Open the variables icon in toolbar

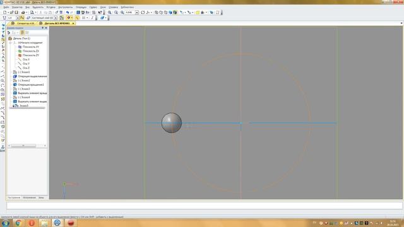click(88, 13)
